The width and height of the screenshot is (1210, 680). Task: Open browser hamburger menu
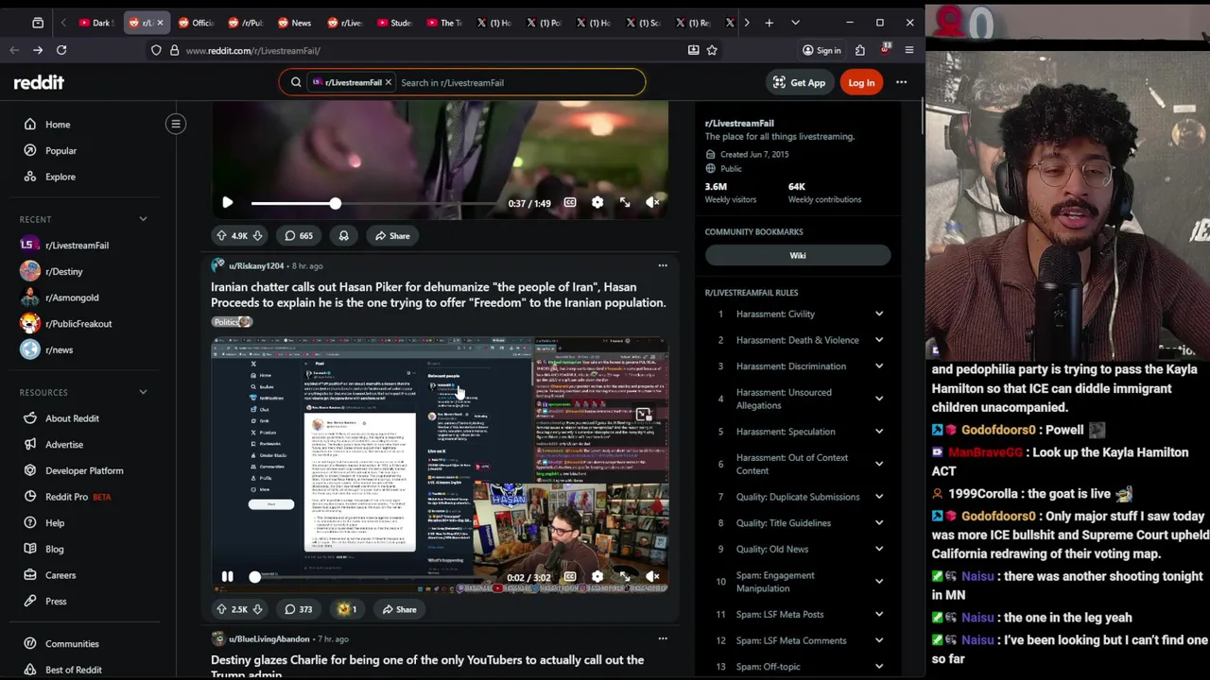click(x=908, y=50)
